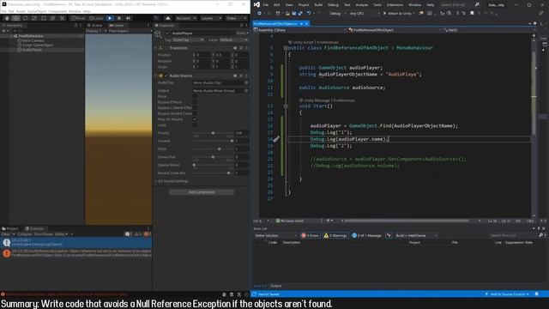Select Script GameObject in Hierarchy
This screenshot has width=549, height=309.
coord(38,45)
